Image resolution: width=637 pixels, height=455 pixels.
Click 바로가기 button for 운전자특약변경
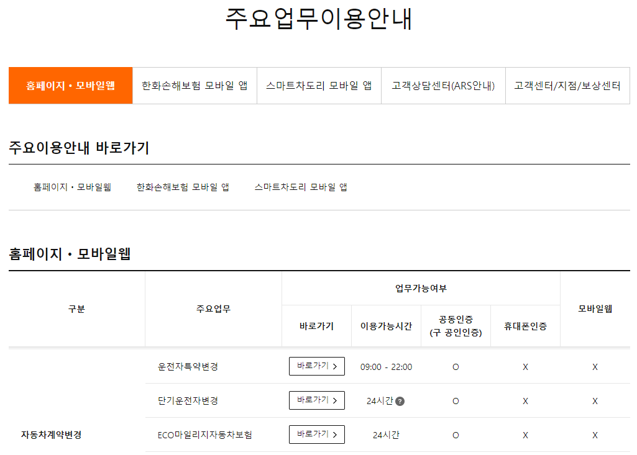(x=316, y=366)
